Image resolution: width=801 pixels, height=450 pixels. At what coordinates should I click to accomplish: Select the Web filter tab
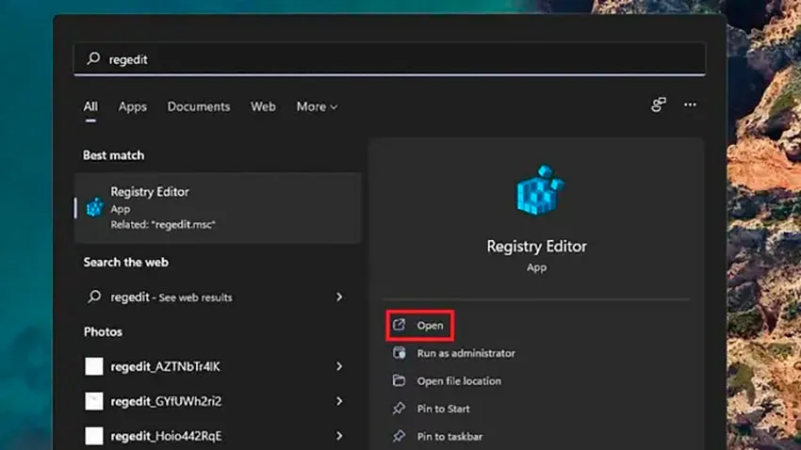(x=263, y=106)
